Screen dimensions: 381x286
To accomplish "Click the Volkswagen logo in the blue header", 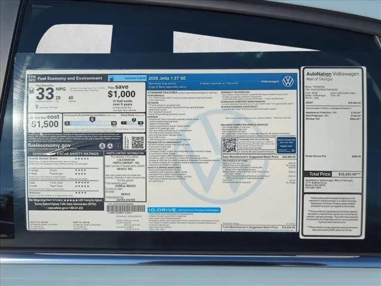I will [288, 81].
